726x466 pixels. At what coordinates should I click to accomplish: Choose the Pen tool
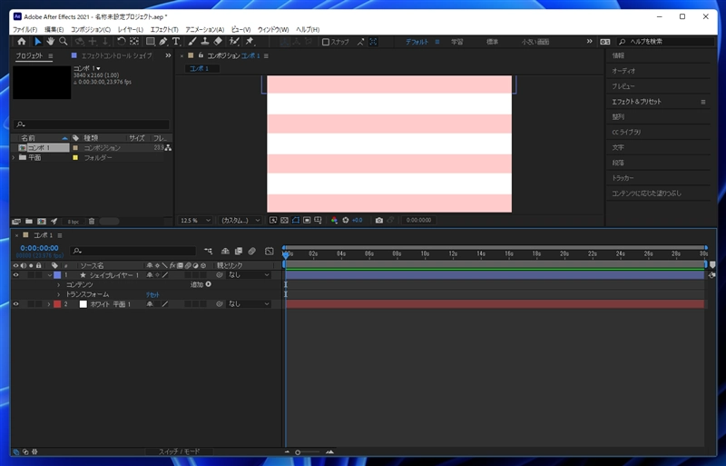[163, 42]
